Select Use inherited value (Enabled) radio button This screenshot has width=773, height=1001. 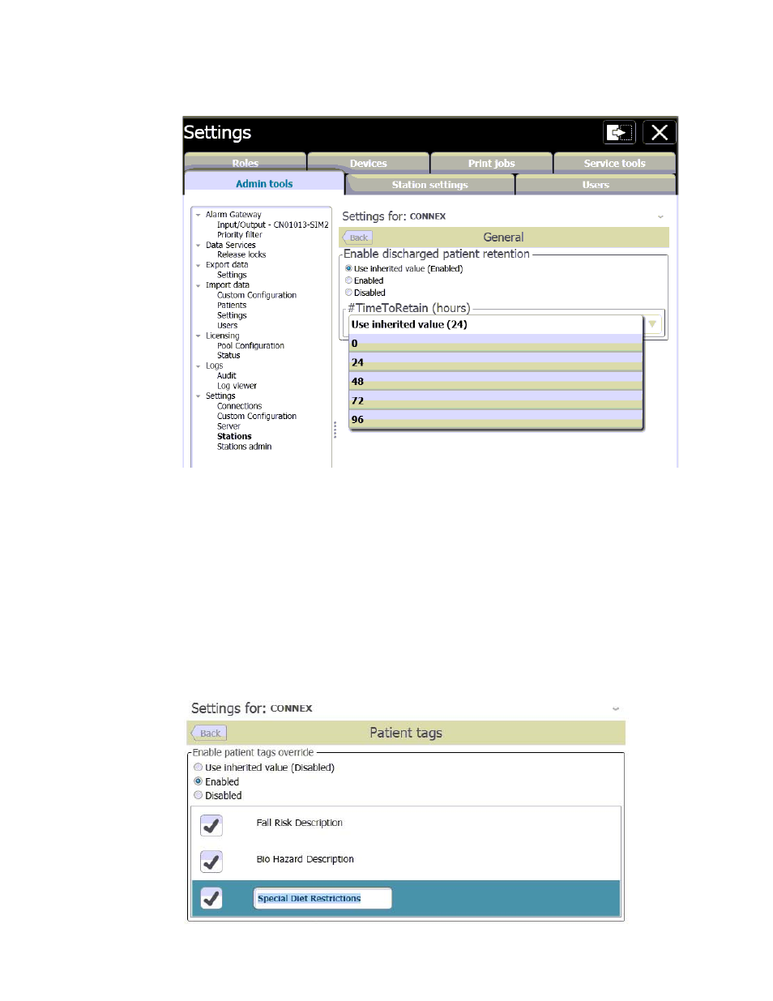pos(348,268)
